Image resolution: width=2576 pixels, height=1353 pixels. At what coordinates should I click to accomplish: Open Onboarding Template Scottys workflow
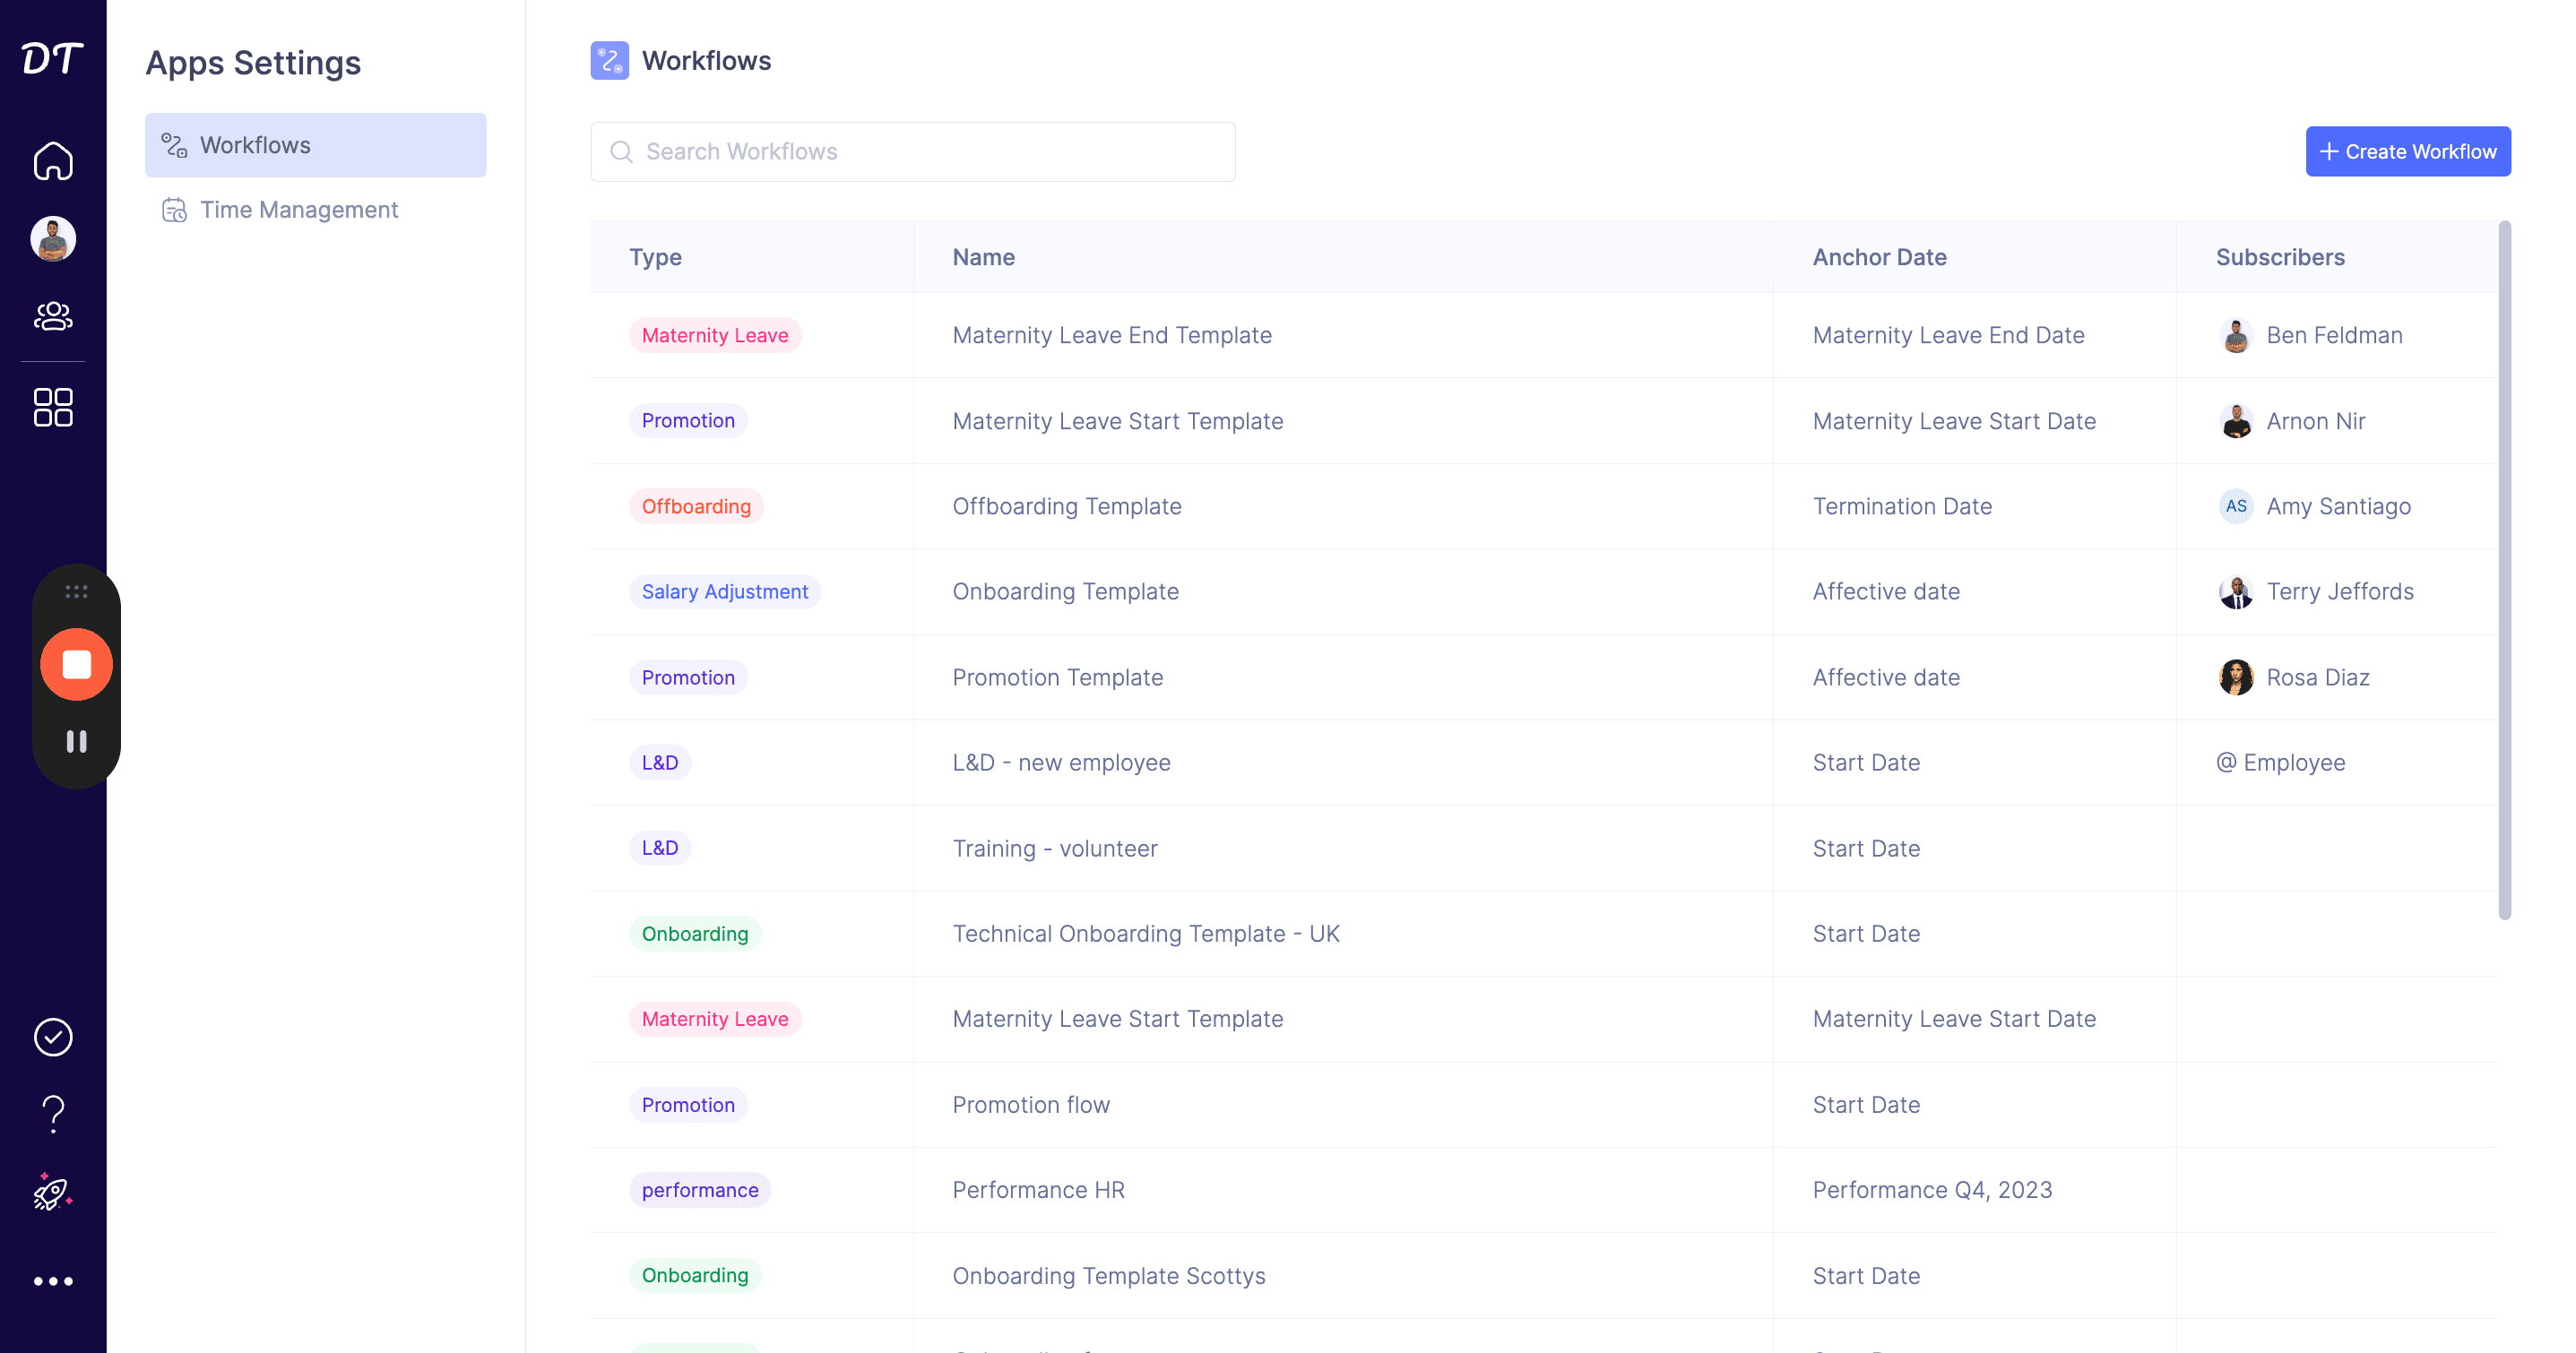[1108, 1275]
